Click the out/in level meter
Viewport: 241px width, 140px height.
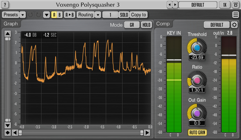pos(229,84)
